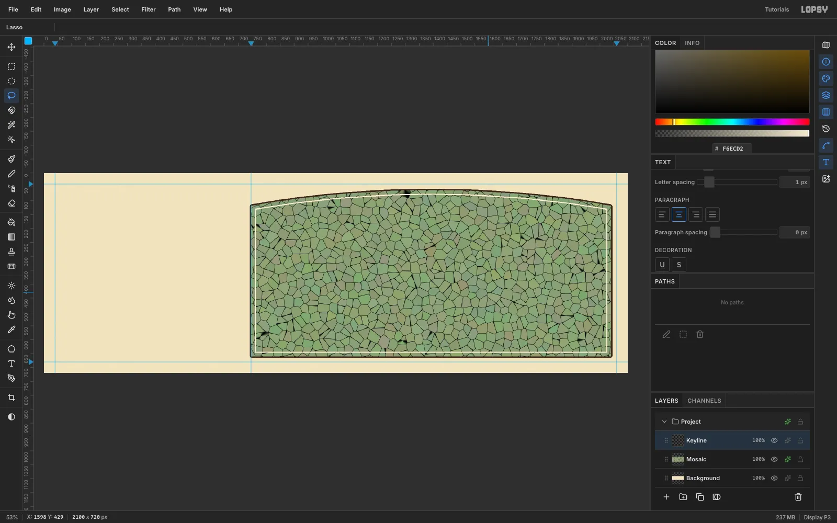Click the Mosaic layer thumbnail

click(x=678, y=459)
